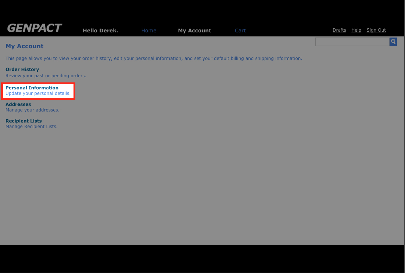The width and height of the screenshot is (405, 273).
Task: Click the 'Hello Derek.' greeting
Action: (100, 31)
